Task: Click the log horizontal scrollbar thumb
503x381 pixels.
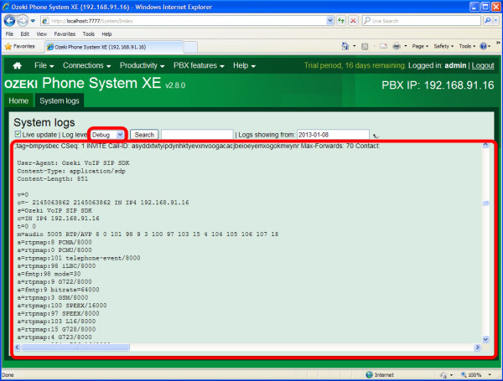Action: tap(75, 347)
